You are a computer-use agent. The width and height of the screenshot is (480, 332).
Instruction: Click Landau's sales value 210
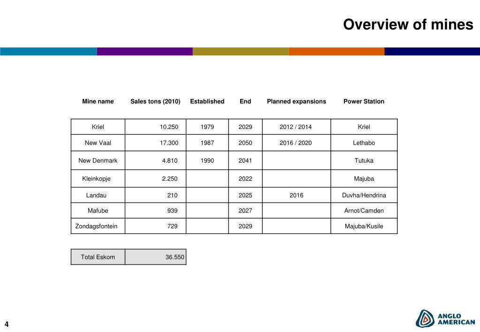172,195
